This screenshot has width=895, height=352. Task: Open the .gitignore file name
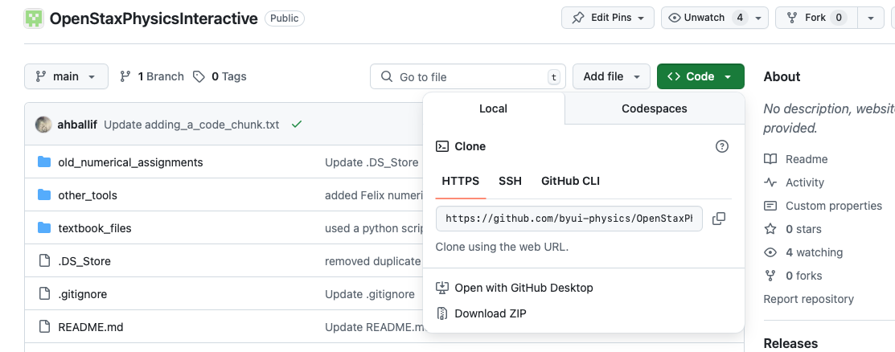click(x=83, y=294)
